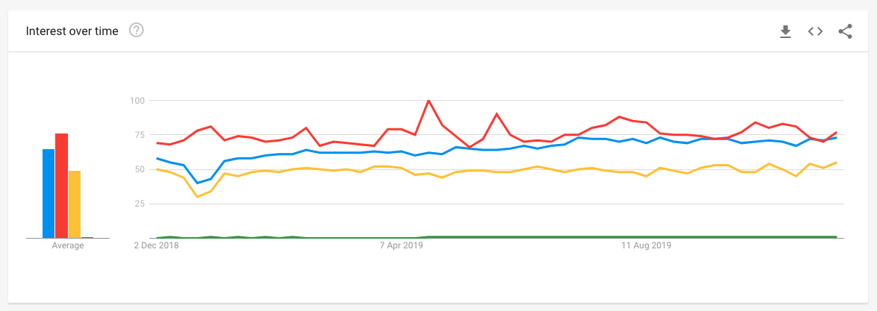
Task: Download the chart data as CSV
Action: click(784, 31)
